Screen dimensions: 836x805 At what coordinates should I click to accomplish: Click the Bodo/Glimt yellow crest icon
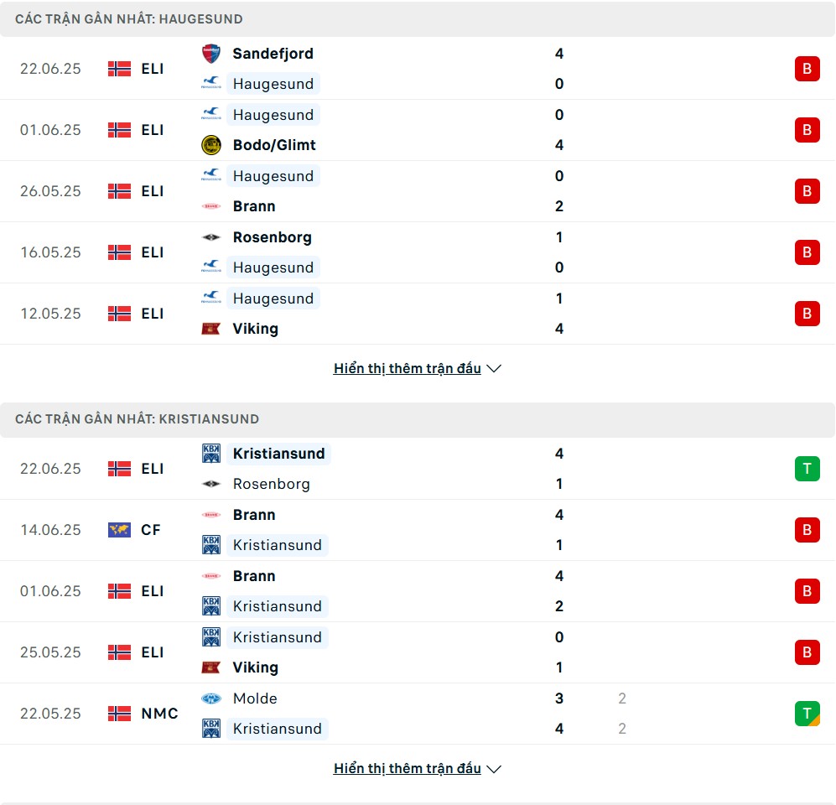point(211,145)
